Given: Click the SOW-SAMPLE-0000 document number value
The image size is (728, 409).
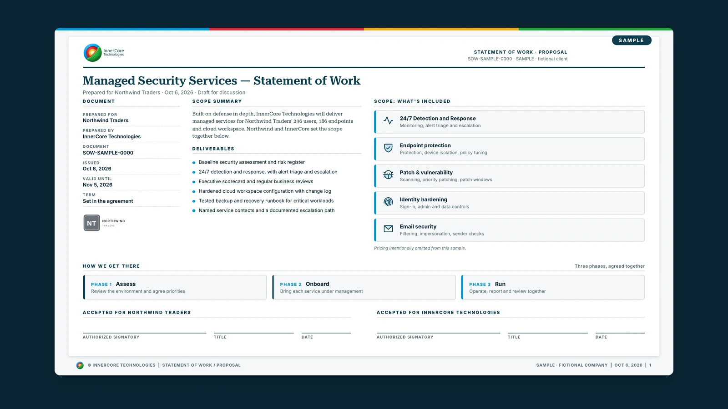Looking at the screenshot, I should (108, 153).
